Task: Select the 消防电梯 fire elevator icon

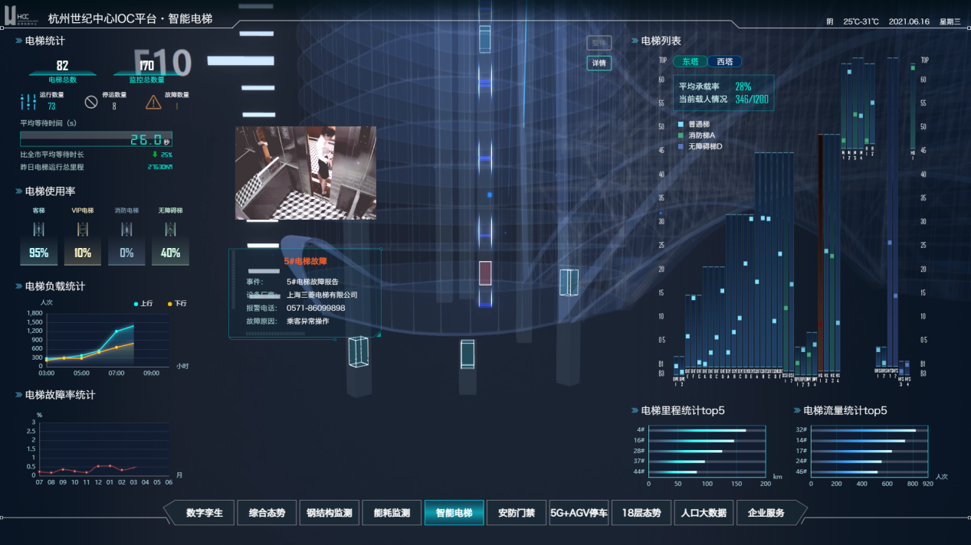Action: click(126, 229)
